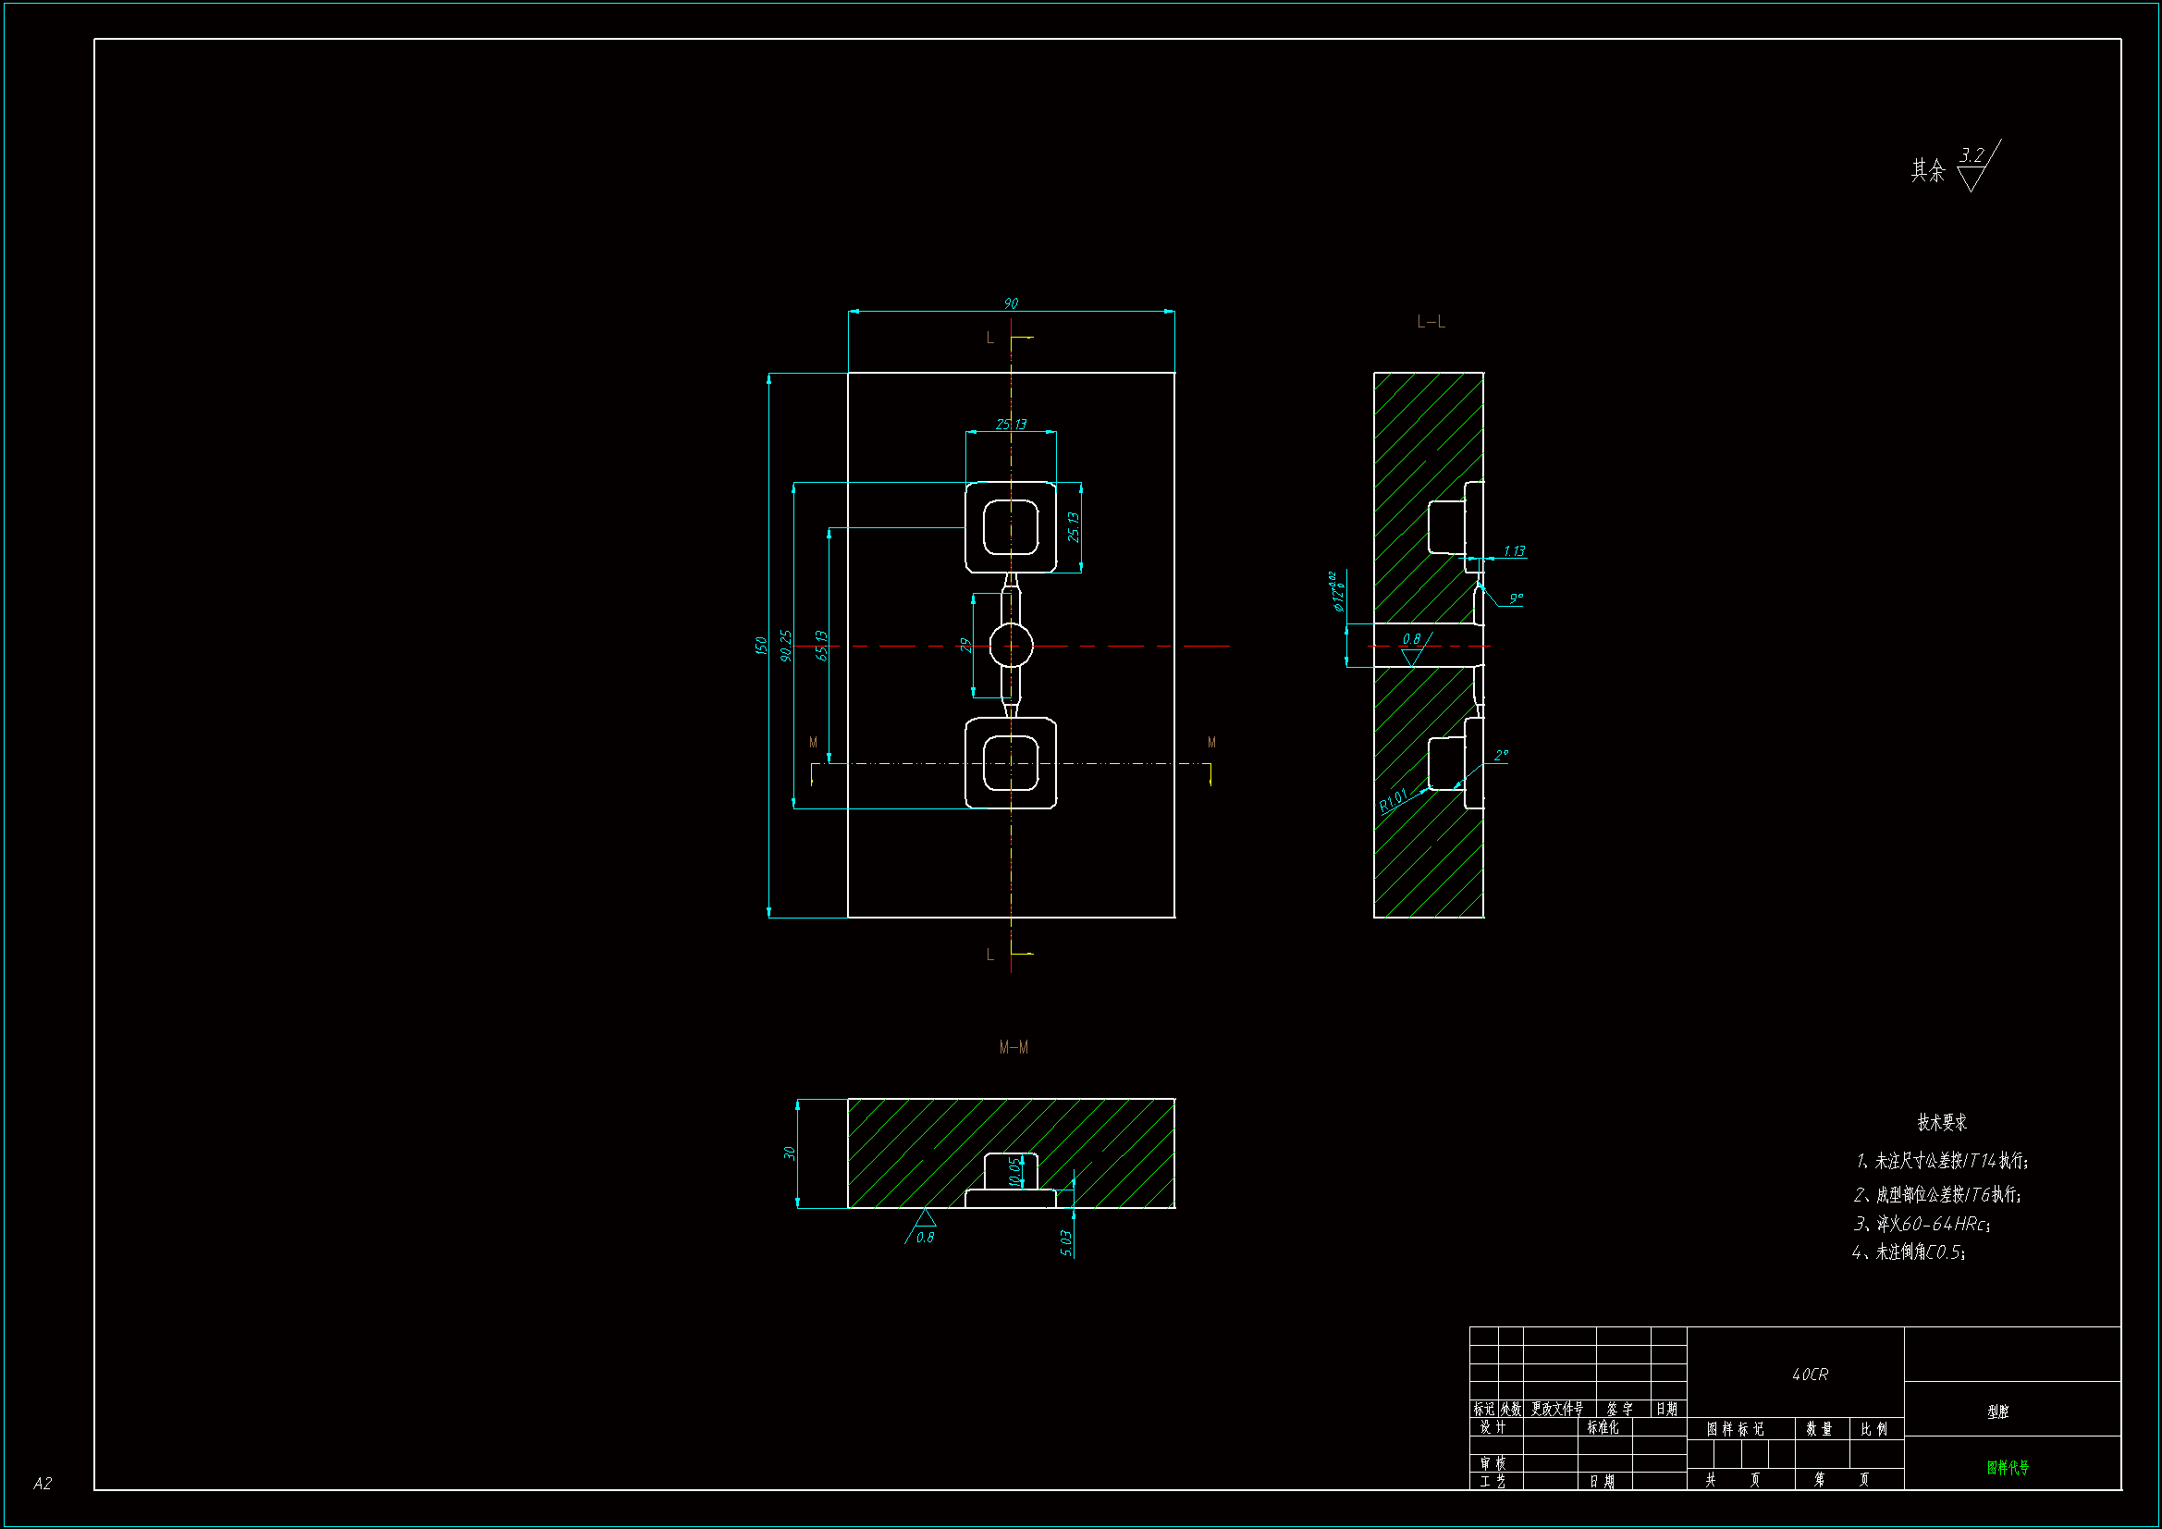The width and height of the screenshot is (2162, 1529).
Task: Select the 2° draft angle label
Action: (x=1501, y=756)
